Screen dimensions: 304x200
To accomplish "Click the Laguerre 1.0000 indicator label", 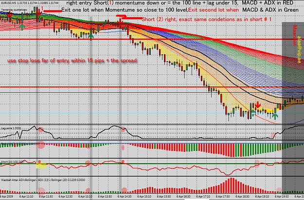I will pos(11,129).
